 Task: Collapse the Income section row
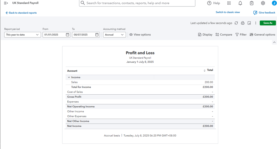pyautogui.click(x=69, y=77)
